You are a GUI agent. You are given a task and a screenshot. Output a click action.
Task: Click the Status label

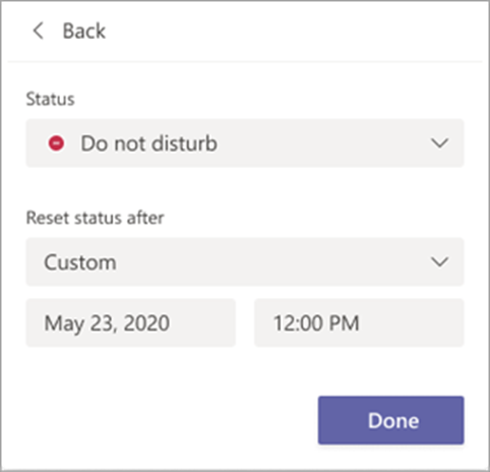tap(50, 99)
